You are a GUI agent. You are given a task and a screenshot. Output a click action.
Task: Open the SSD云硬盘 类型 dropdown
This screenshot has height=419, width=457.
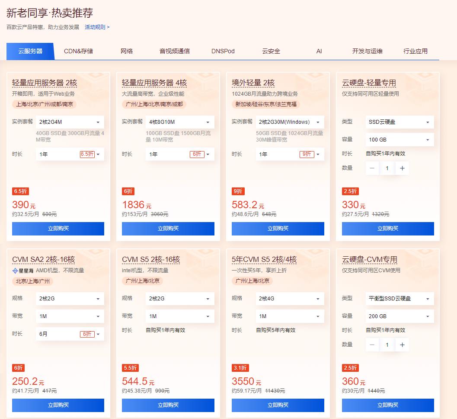click(x=399, y=122)
